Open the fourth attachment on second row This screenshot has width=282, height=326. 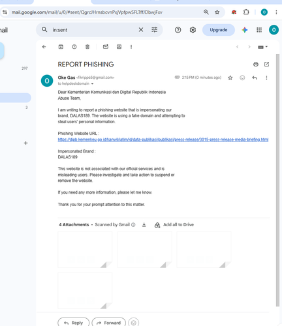(85, 291)
